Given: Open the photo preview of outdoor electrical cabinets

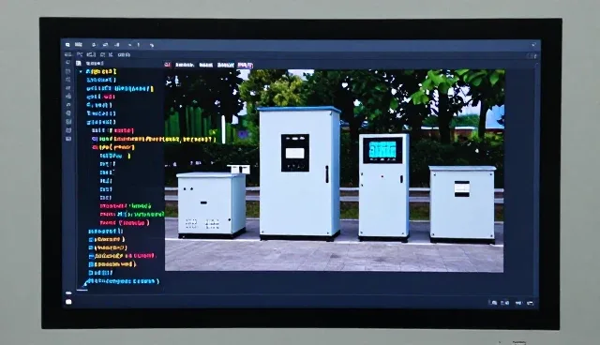Looking at the screenshot, I should point(335,171).
